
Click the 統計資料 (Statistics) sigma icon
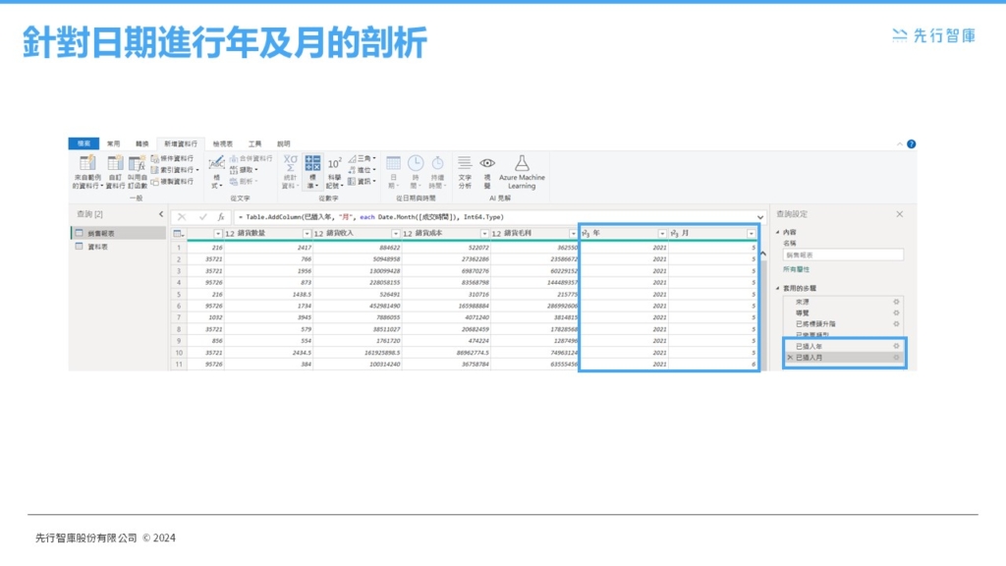[x=291, y=163]
